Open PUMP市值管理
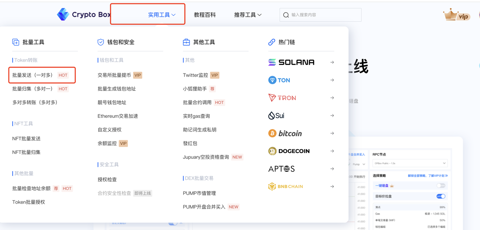This screenshot has height=230, width=480. [x=199, y=193]
